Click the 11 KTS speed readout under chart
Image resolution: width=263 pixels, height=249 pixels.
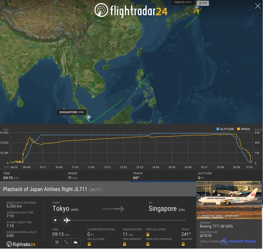coord(73,178)
